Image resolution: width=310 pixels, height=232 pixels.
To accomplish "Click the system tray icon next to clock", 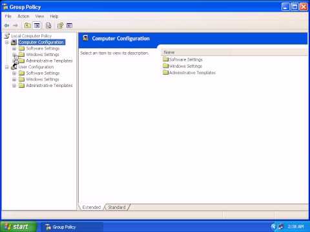I will pyautogui.click(x=281, y=226).
